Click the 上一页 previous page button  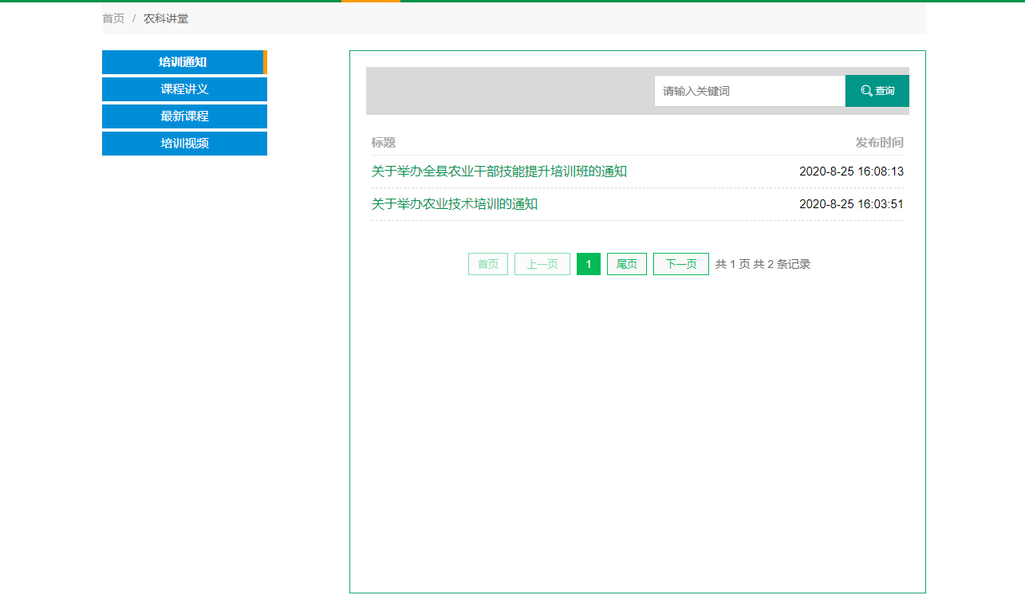pyautogui.click(x=542, y=264)
